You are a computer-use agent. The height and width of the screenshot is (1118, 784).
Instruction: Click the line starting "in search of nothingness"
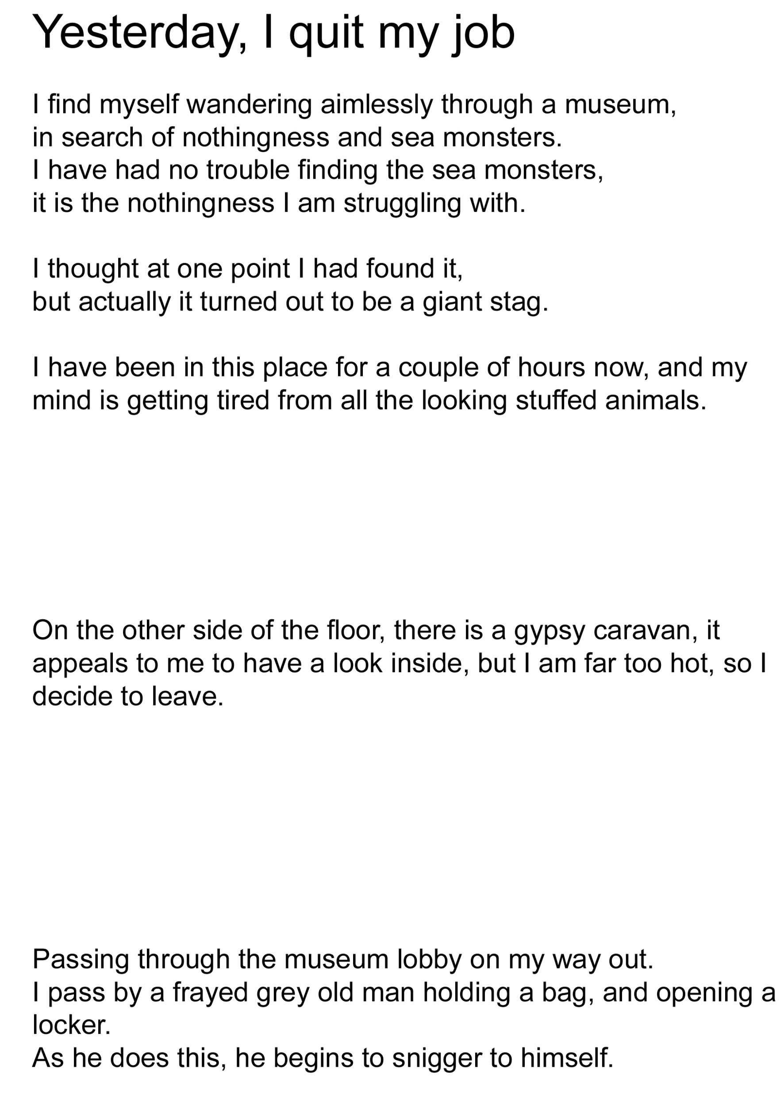[x=297, y=137]
